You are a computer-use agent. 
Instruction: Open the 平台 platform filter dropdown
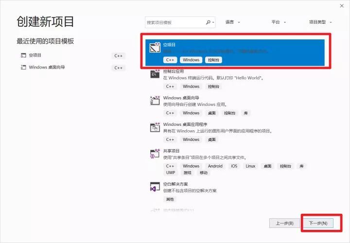coord(279,22)
